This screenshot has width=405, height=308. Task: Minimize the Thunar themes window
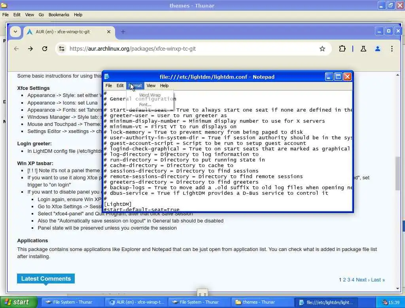pos(381,5)
